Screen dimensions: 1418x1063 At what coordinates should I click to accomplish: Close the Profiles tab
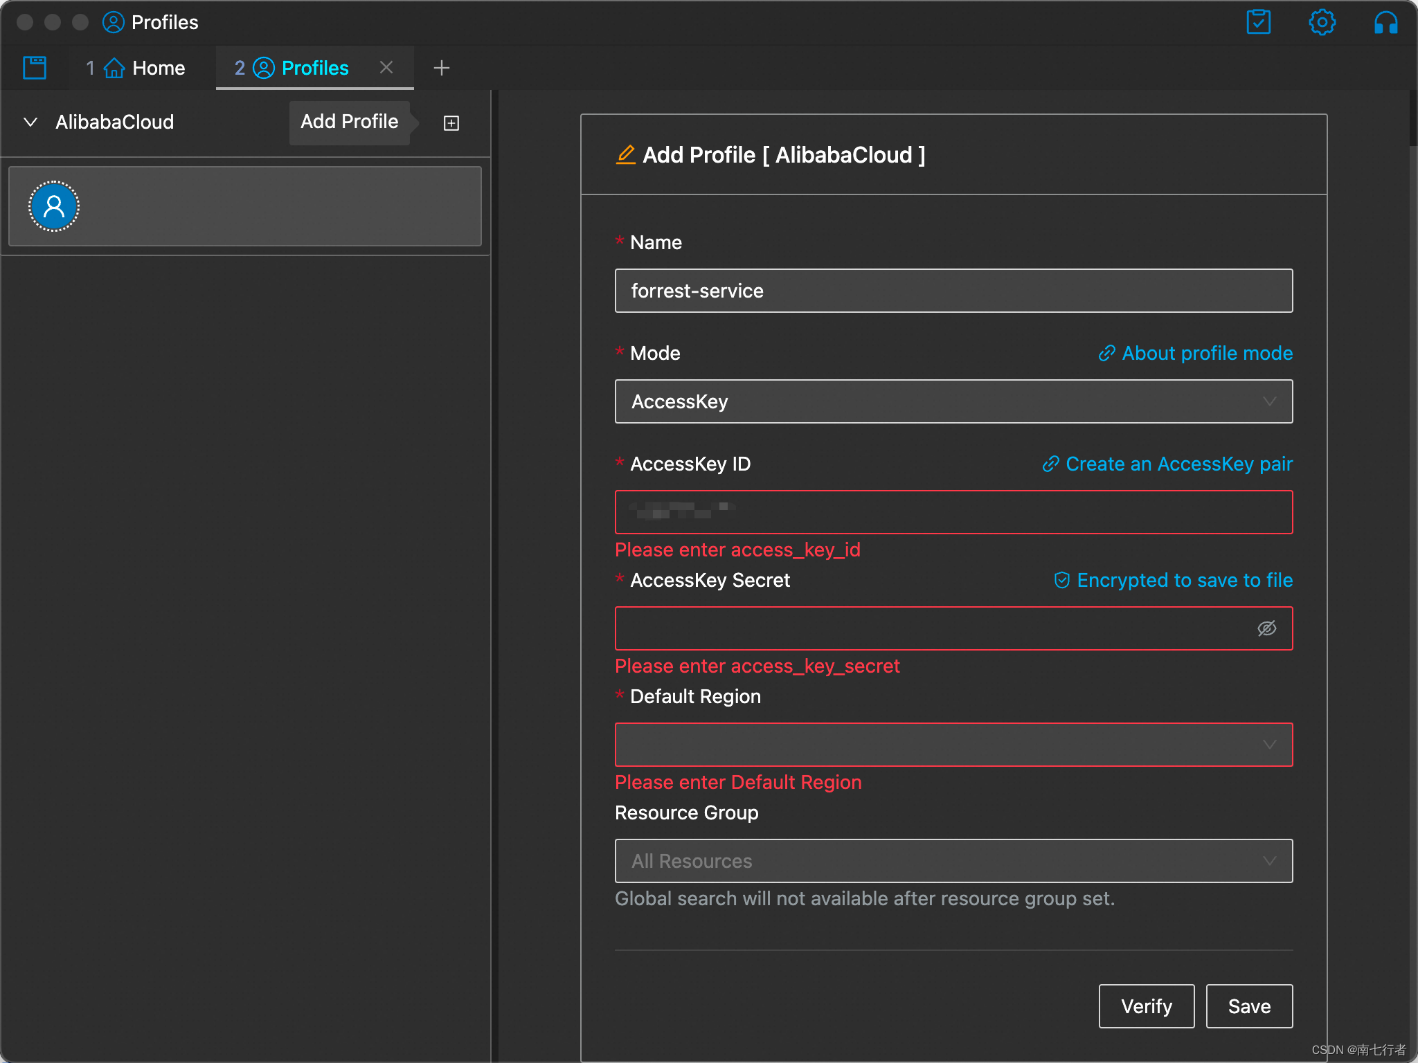coord(386,67)
